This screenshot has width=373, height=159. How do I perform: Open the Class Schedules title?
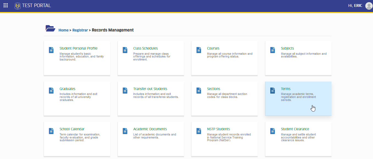[x=146, y=48]
